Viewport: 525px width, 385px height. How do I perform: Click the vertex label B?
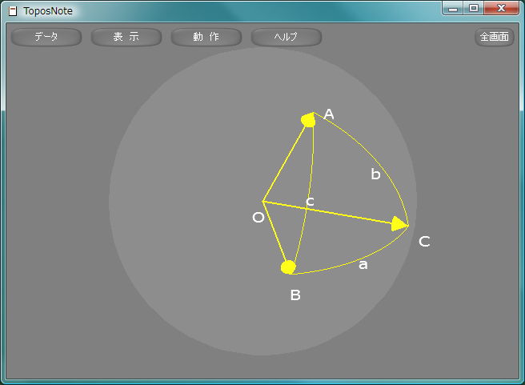295,295
